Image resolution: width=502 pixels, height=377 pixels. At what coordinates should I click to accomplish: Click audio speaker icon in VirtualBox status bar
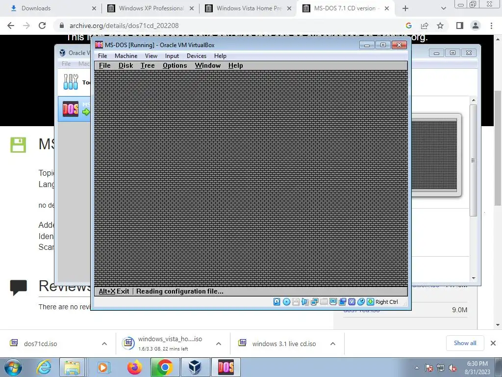click(x=305, y=302)
